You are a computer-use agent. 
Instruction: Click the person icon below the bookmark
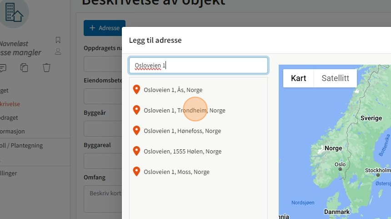point(58,51)
